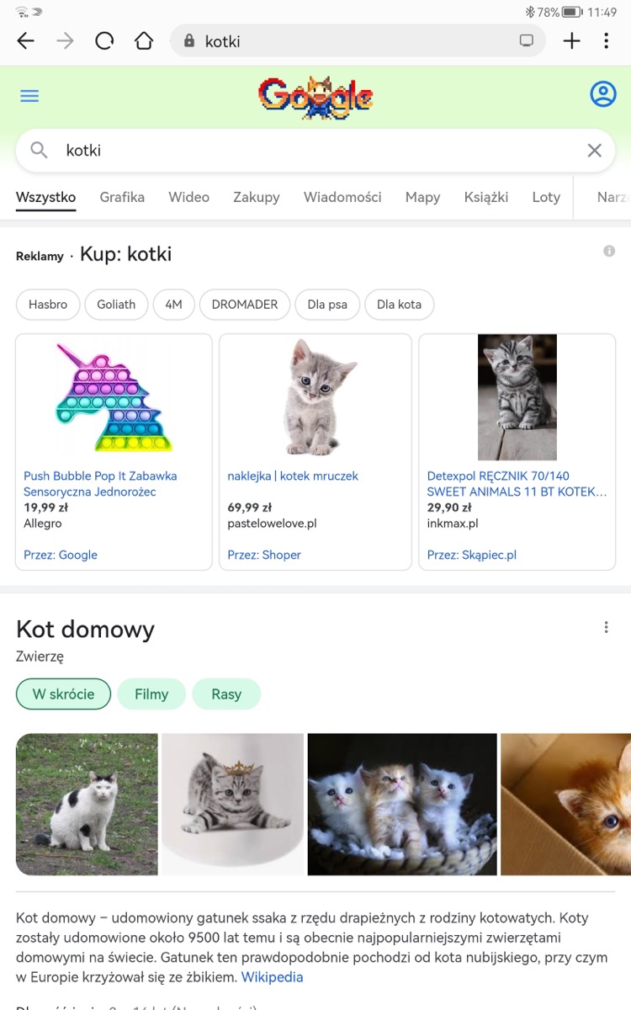Open a new tab with plus icon
Viewport: 631px width, 1010px height.
(571, 41)
